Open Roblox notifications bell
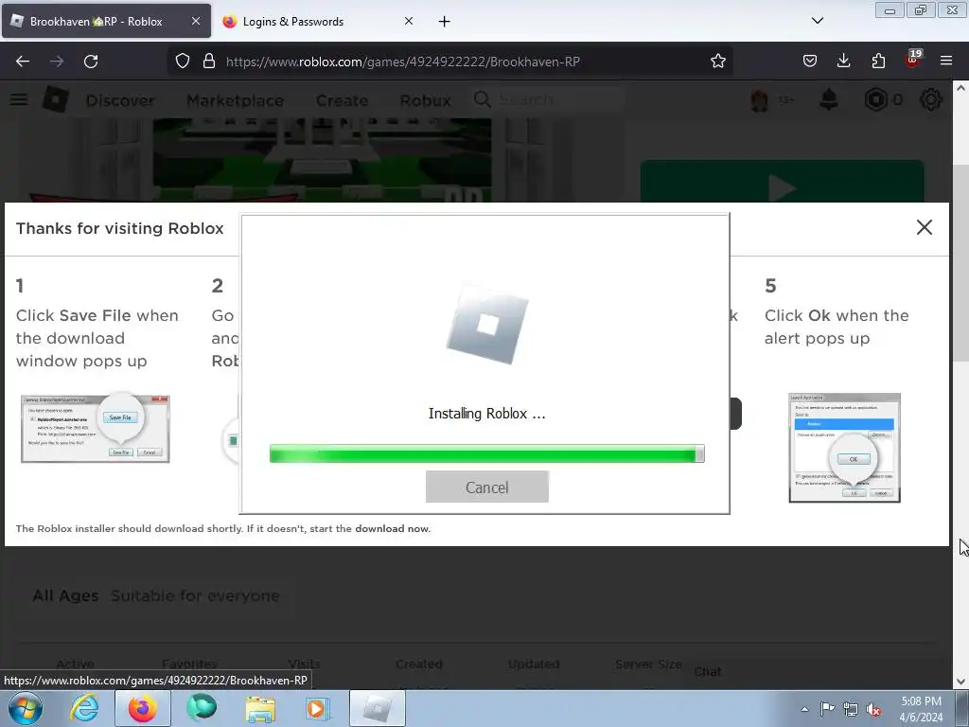969x727 pixels. pos(829,99)
